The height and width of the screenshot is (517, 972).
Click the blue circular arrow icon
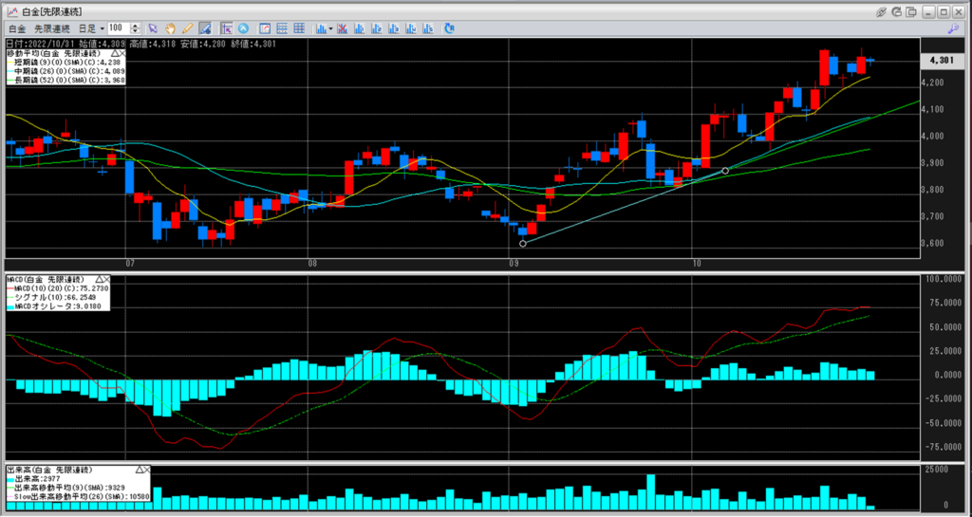pos(243,29)
